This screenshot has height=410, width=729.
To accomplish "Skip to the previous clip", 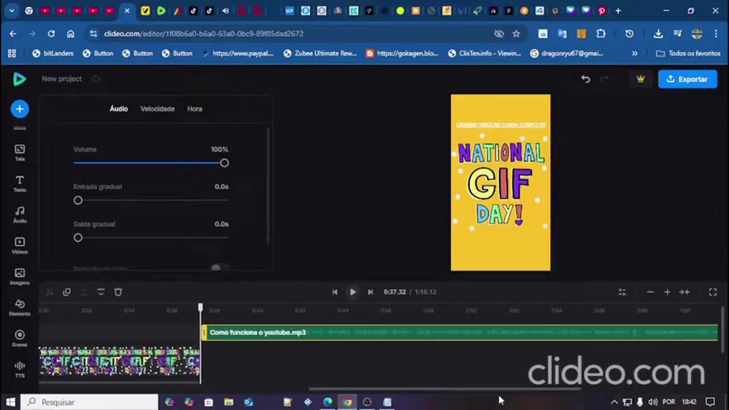I will point(335,292).
